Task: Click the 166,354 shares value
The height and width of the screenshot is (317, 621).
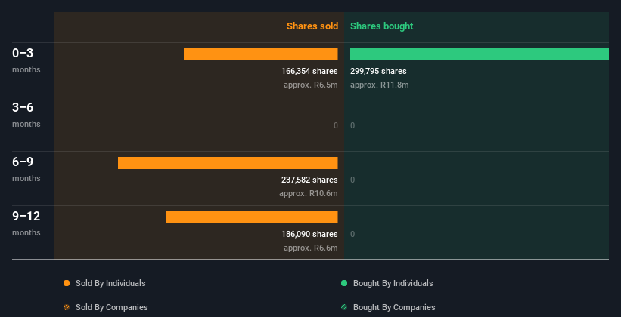Action: tap(309, 71)
